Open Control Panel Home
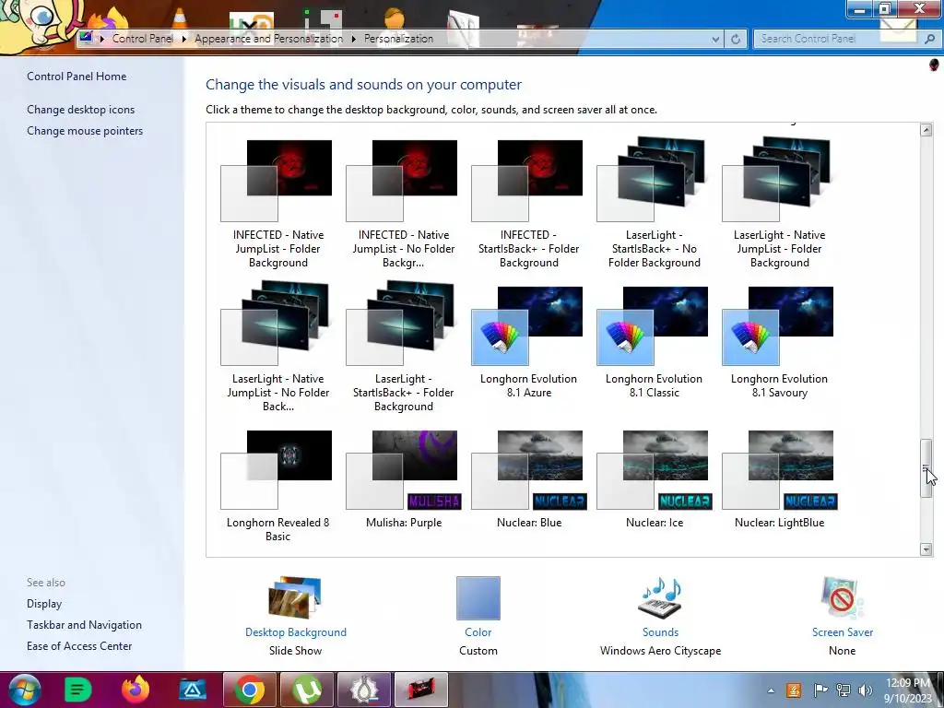The height and width of the screenshot is (708, 944). click(77, 77)
